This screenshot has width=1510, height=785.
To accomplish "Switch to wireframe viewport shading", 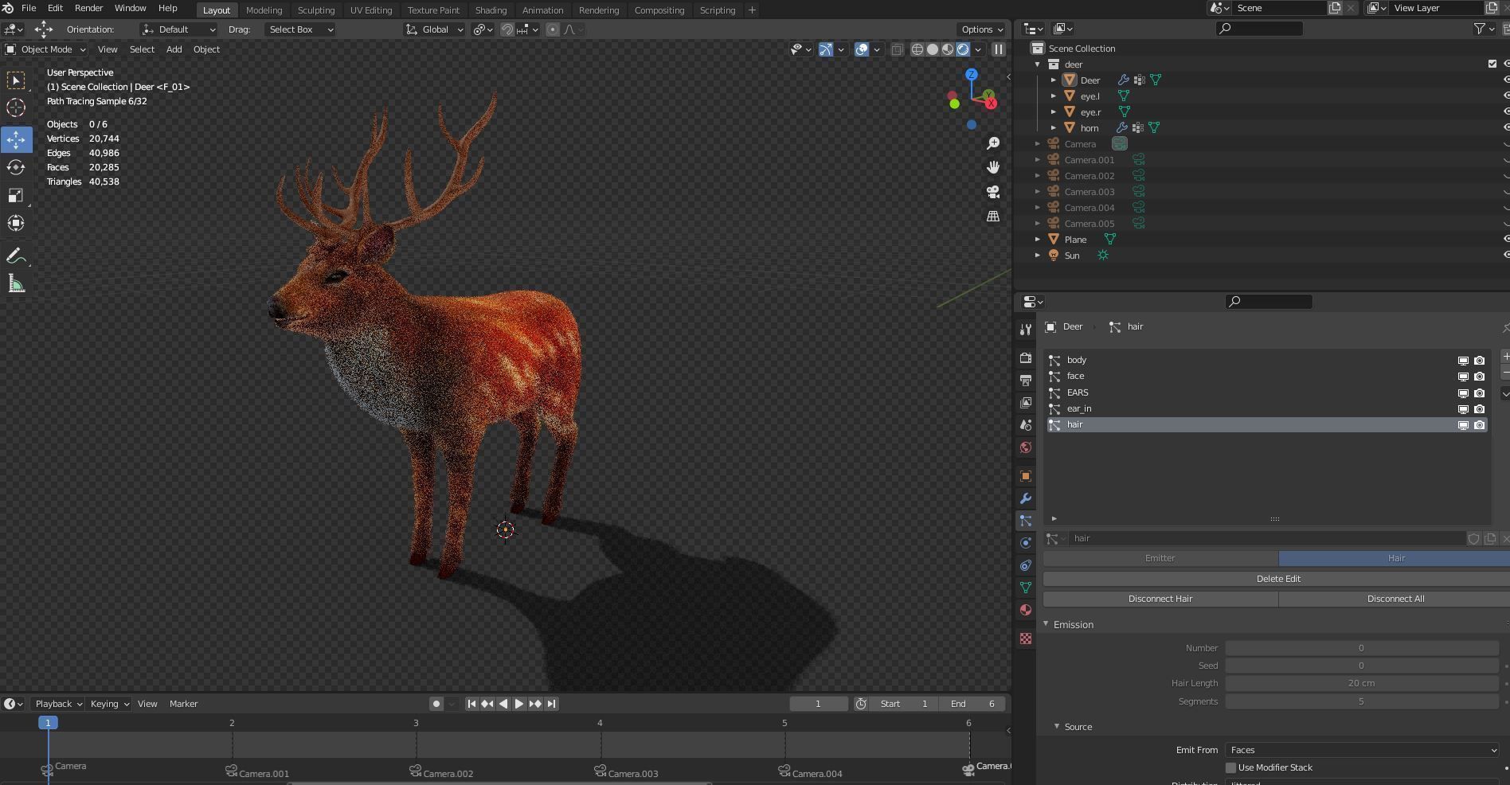I will [917, 49].
